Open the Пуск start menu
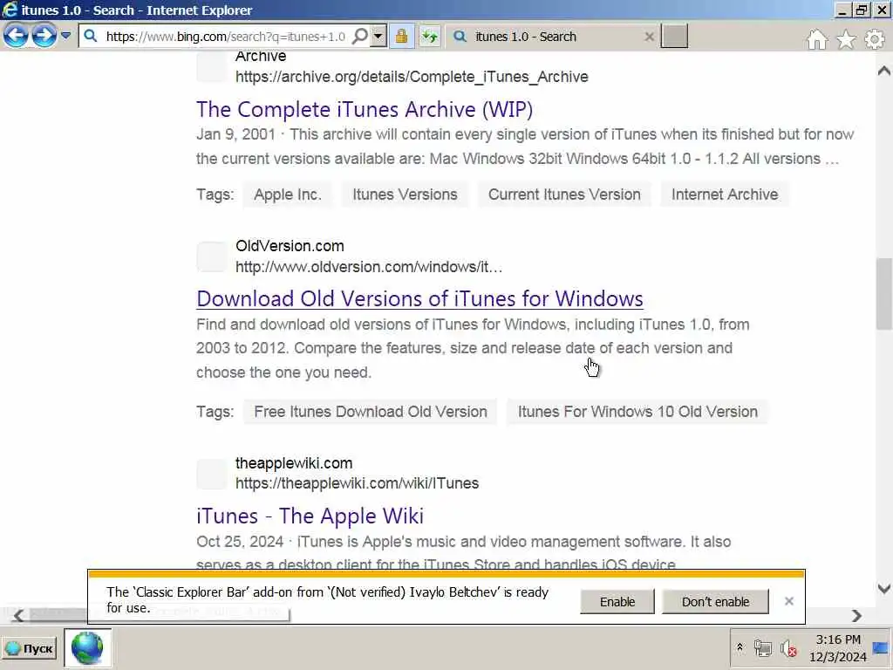 tap(30, 648)
